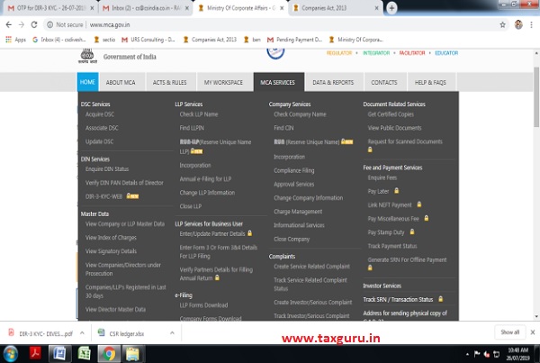Image resolution: width=540 pixels, height=363 pixels.
Task: Bookmark page with star icon
Action: click(502, 25)
